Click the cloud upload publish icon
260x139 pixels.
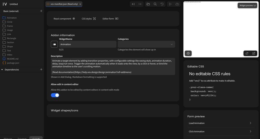coord(177,4)
